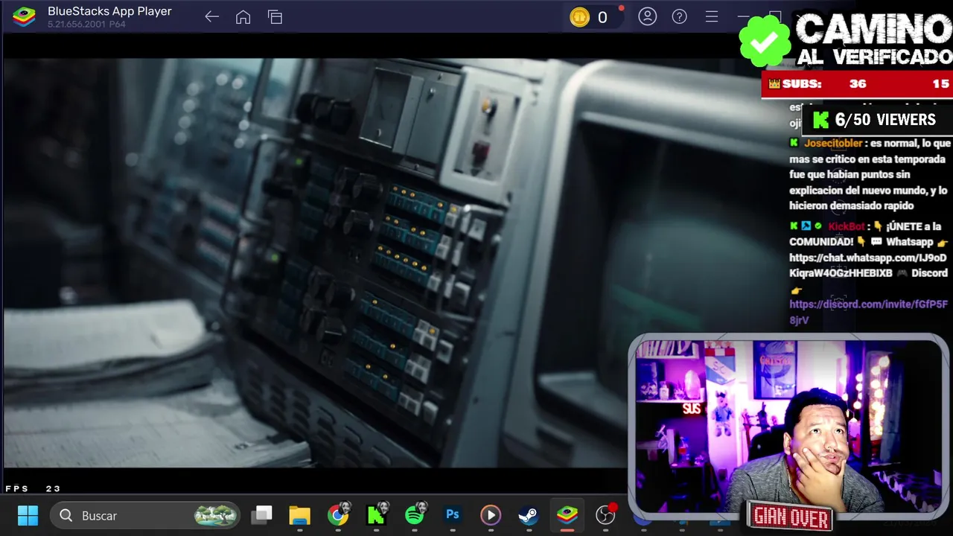The height and width of the screenshot is (536, 953).
Task: Open OBS Studio from the taskbar
Action: (606, 514)
